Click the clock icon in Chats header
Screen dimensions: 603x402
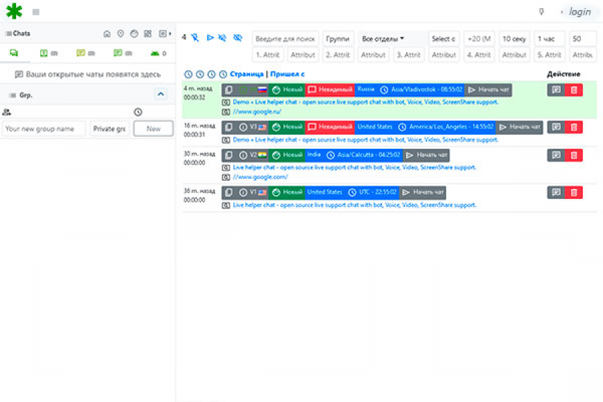[x=134, y=34]
